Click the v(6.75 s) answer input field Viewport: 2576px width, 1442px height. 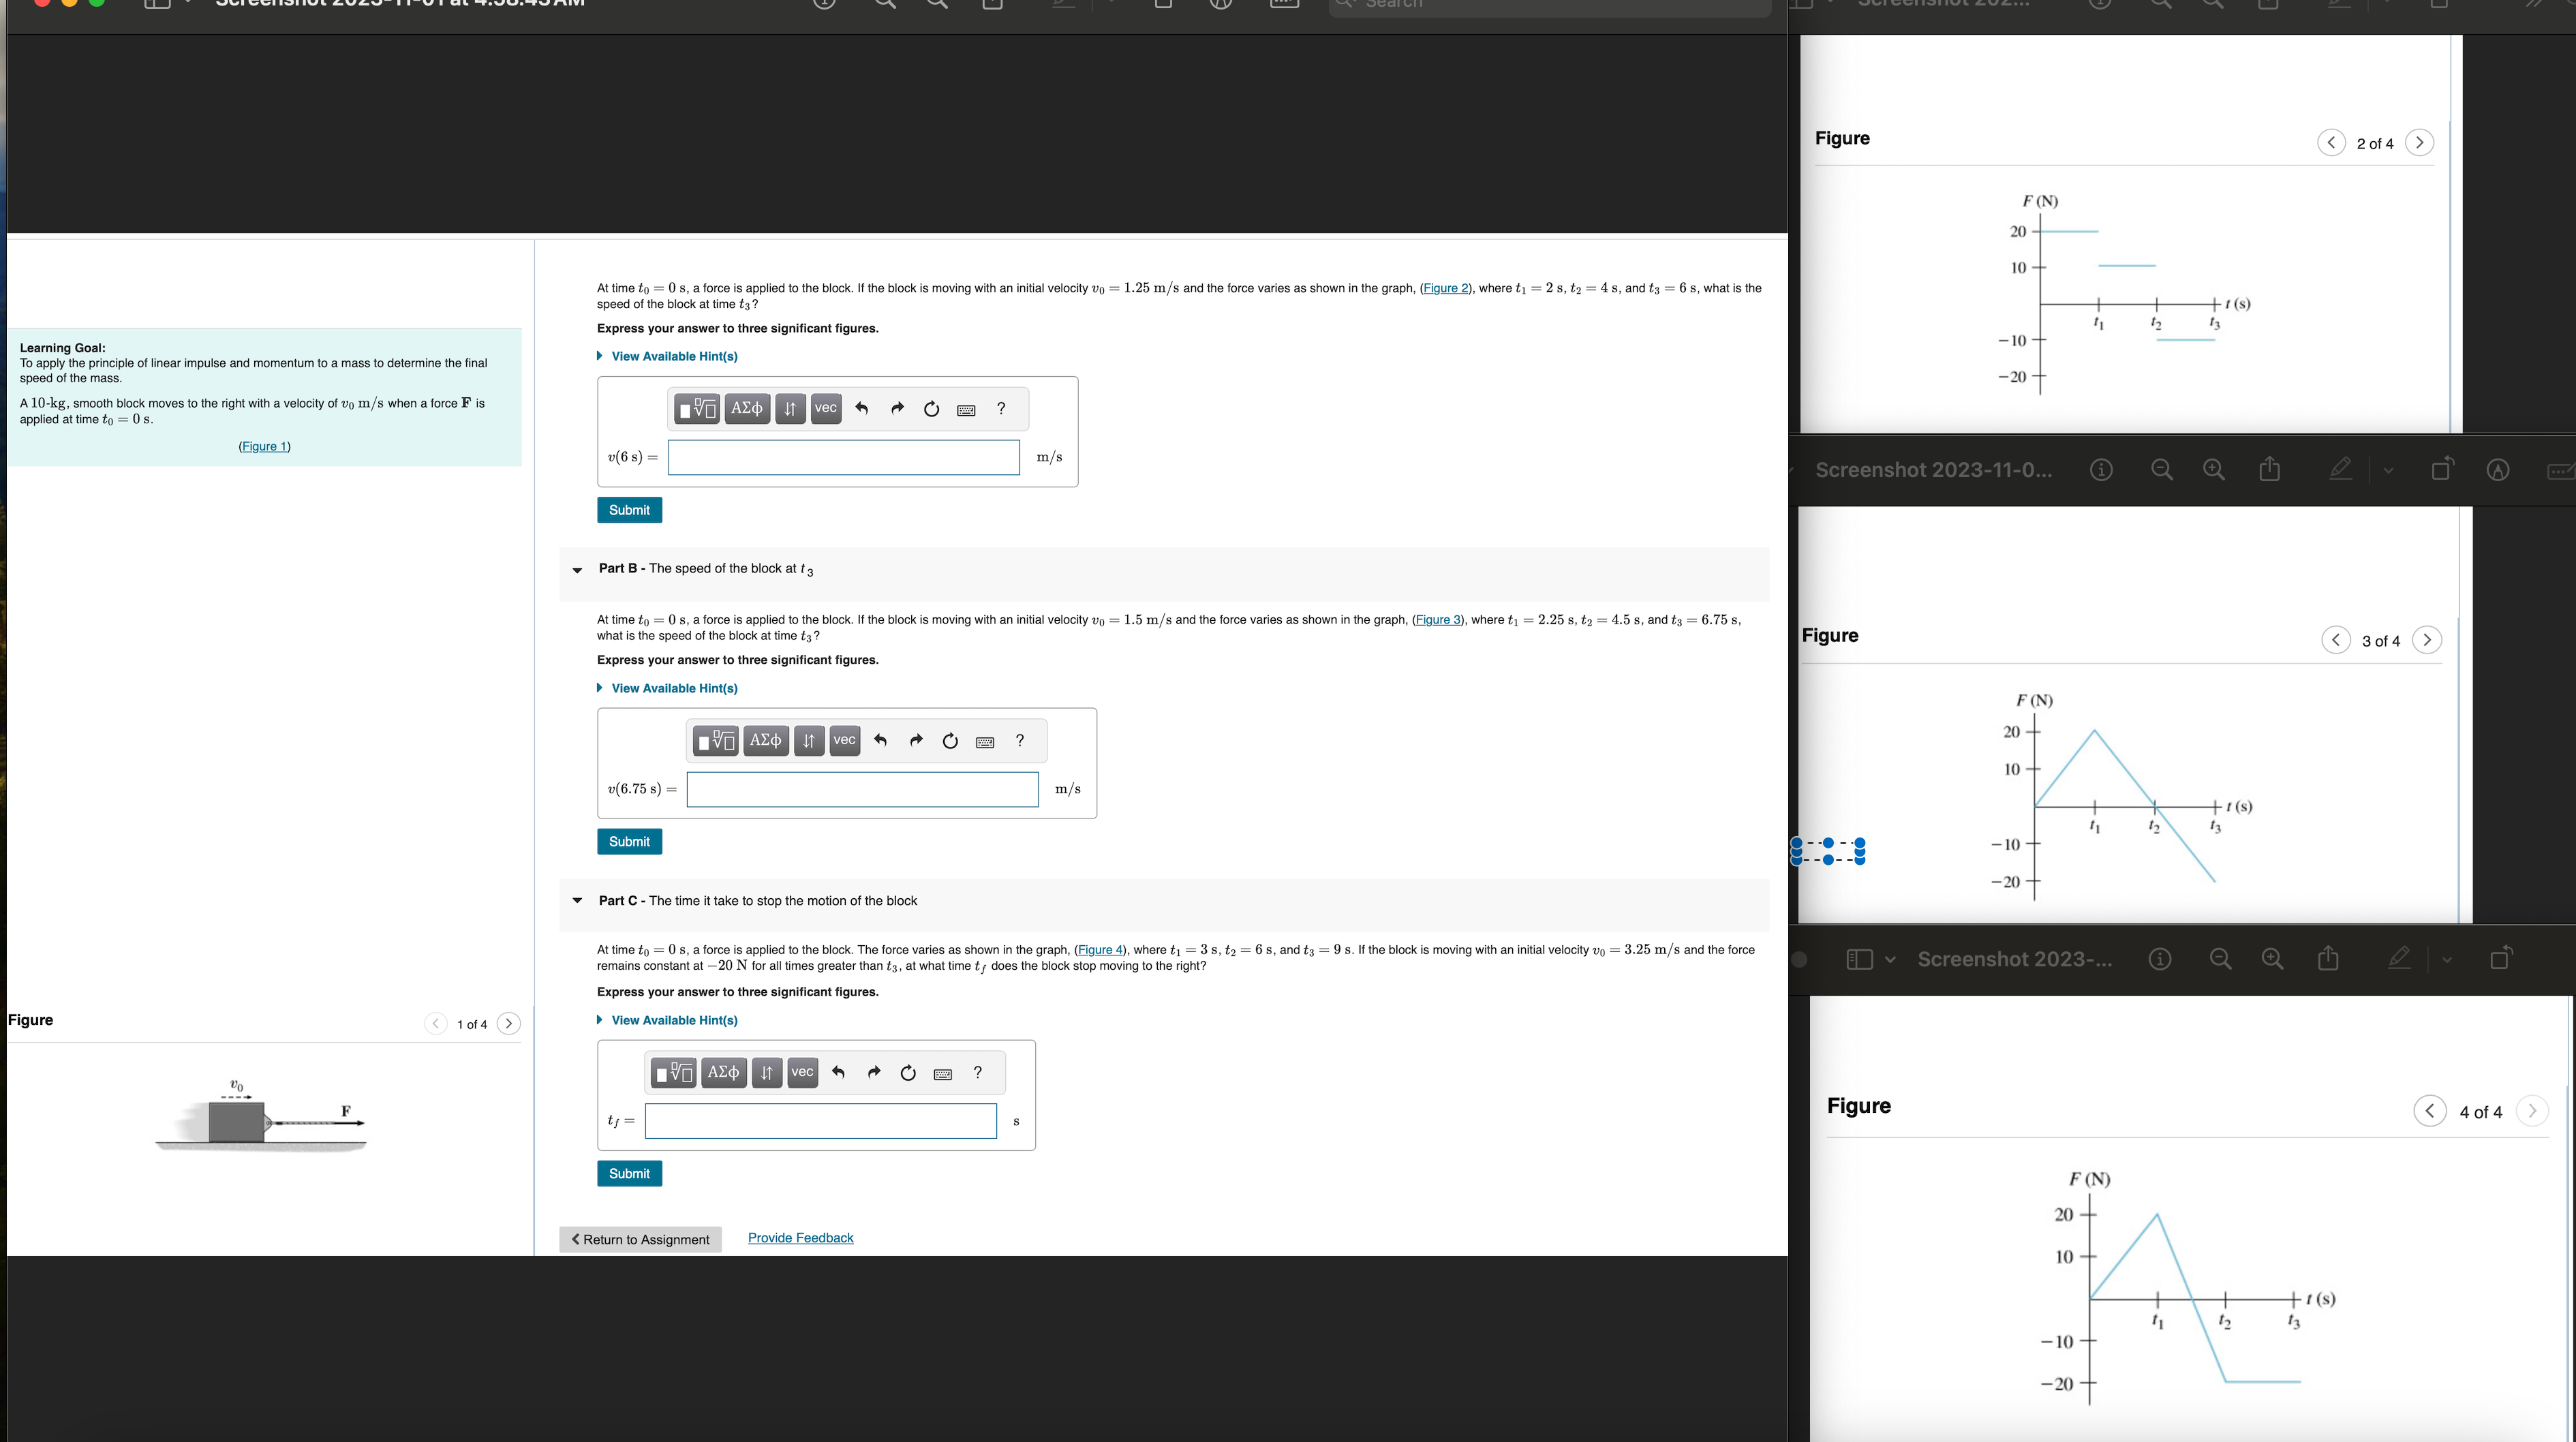point(862,789)
